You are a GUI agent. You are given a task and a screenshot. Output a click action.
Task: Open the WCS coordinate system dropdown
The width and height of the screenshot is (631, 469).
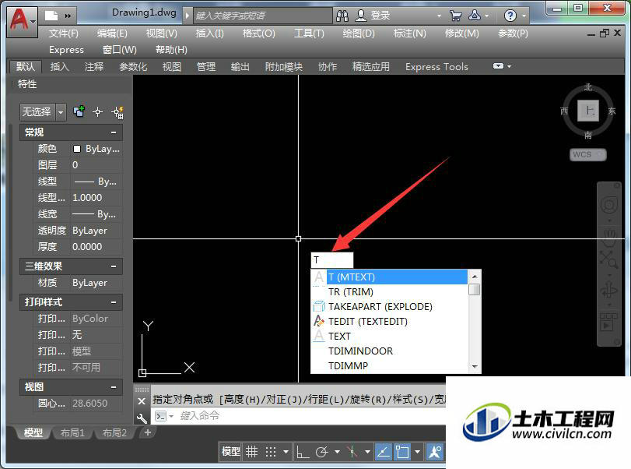coord(588,154)
